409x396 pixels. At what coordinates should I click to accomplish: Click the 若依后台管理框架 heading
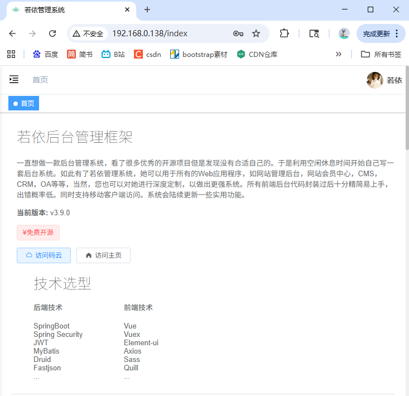[75, 137]
